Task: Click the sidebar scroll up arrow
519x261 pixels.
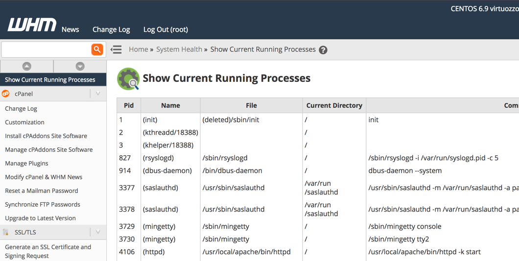Action: pyautogui.click(x=27, y=66)
